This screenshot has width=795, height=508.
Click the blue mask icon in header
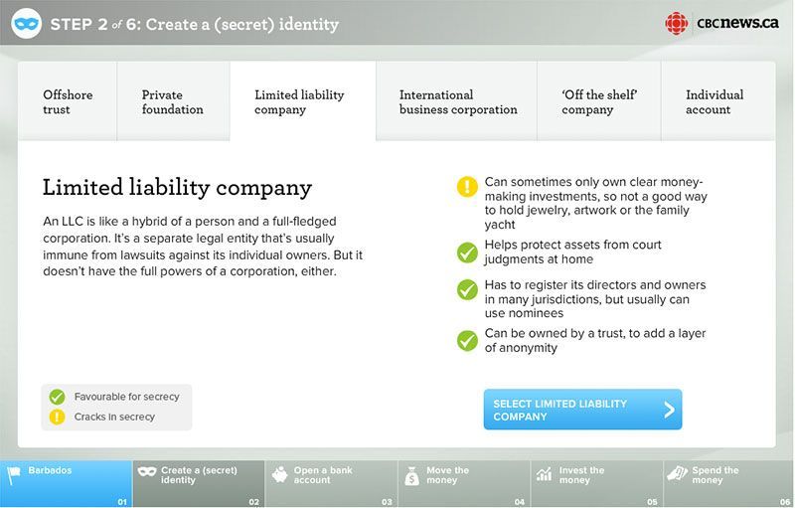[27, 23]
